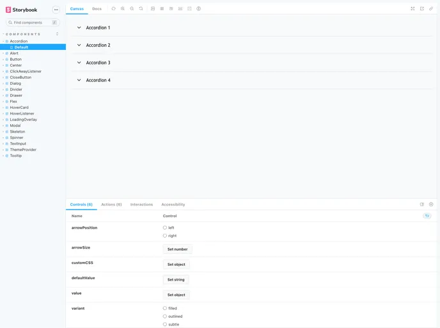Open vision simulator accessibility icon
440x328 pixels.
coord(199,9)
